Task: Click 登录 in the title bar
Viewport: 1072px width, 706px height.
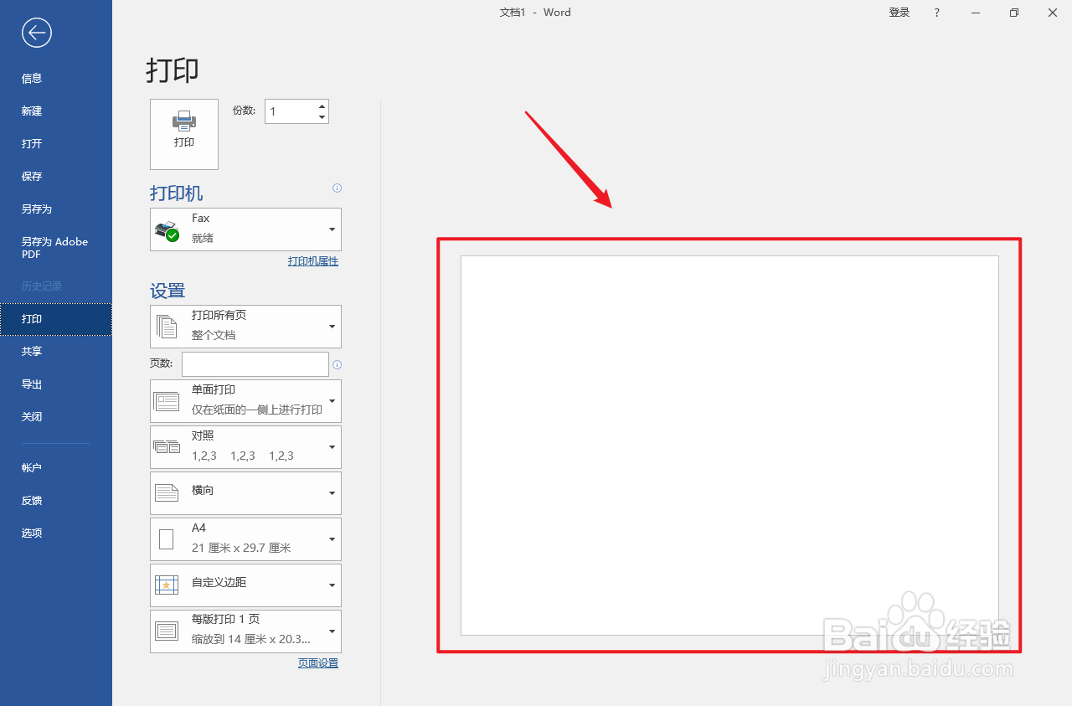Action: 899,13
